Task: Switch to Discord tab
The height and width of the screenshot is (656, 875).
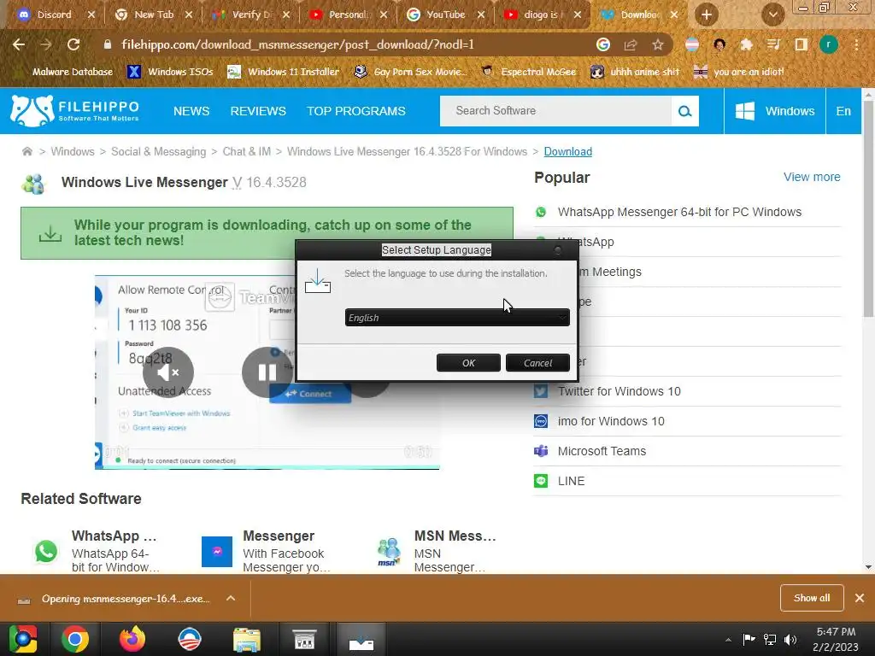Action: pos(54,15)
